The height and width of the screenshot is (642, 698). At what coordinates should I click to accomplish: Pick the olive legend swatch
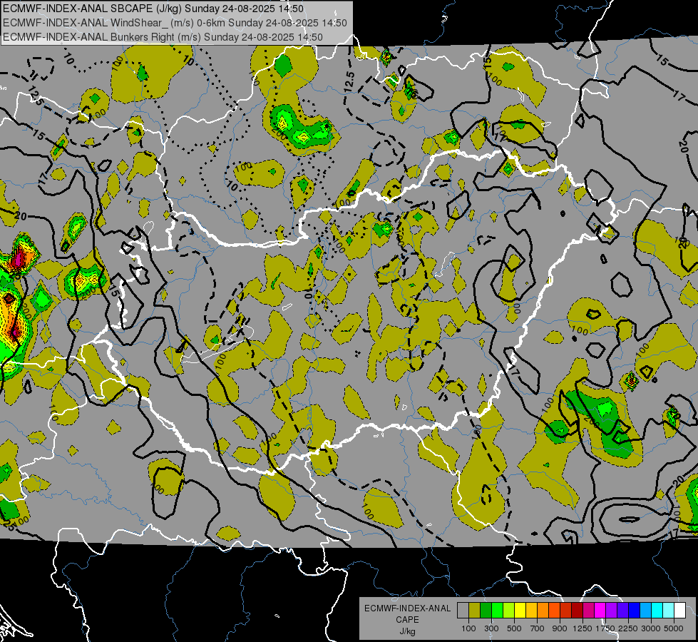(475, 611)
